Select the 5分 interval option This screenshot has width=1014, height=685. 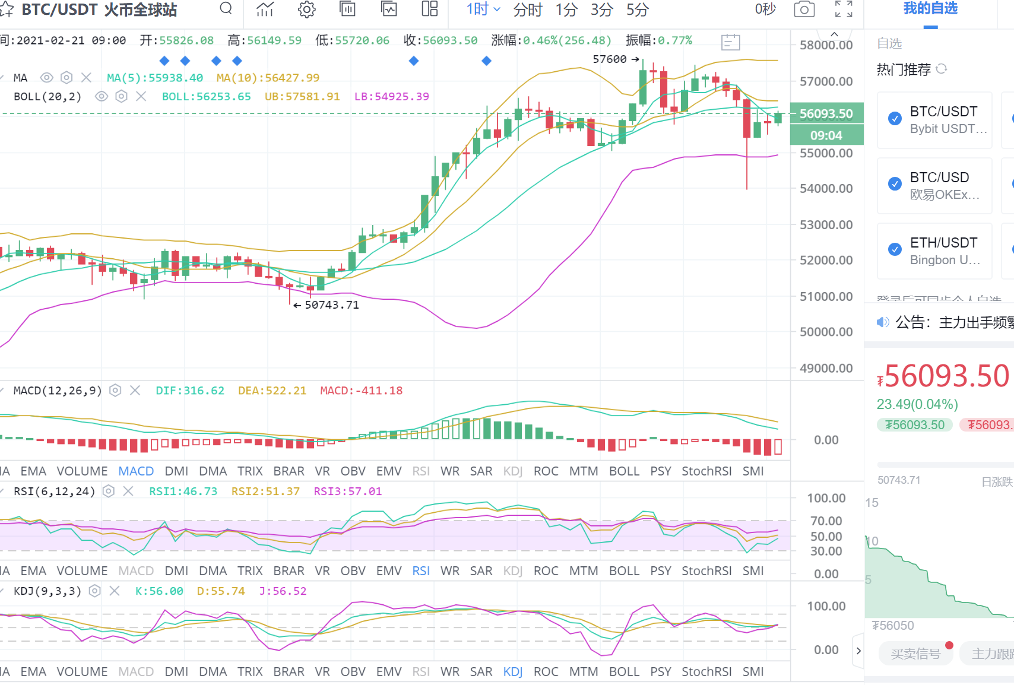[x=636, y=9]
